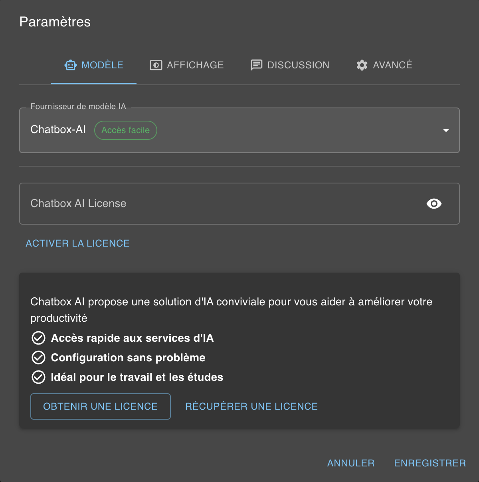Select the Modèle tab

coord(94,65)
